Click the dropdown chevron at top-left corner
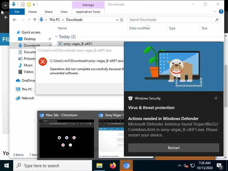Image resolution: width=228 pixels, height=171 pixels. (5, 5)
